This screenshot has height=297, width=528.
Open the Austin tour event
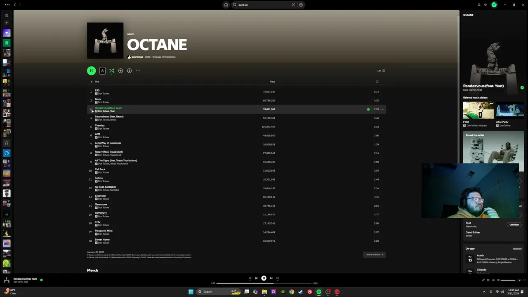pos(493,259)
